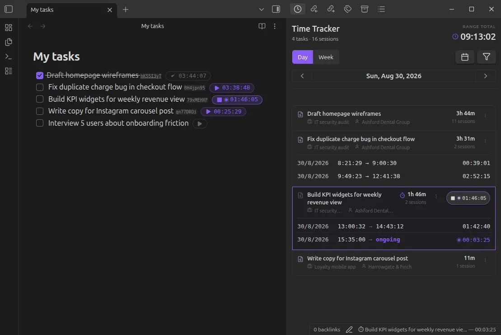Click completed timer badge 03:44:07
501x335 pixels.
click(188, 76)
